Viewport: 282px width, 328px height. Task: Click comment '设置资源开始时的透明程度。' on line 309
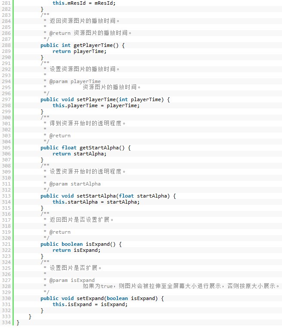pos(87,171)
